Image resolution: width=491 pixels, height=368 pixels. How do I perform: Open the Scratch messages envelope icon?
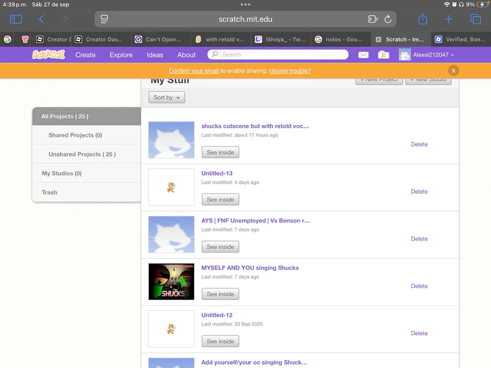tap(363, 55)
